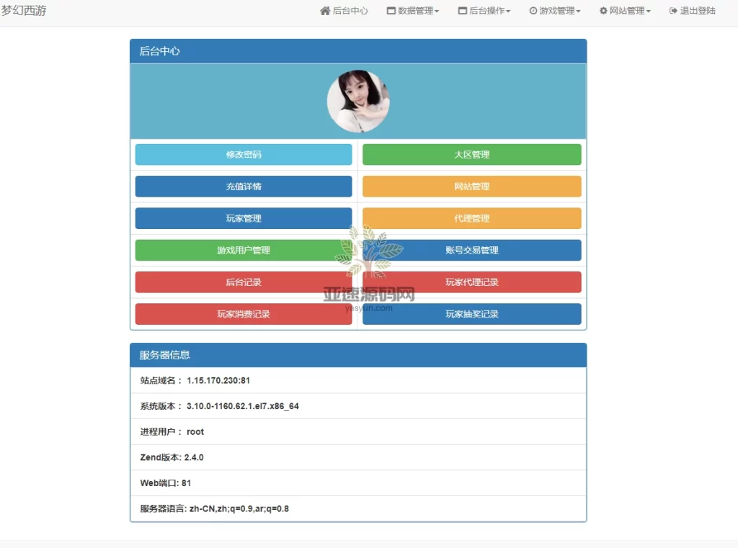Expand the 数据管理 dropdown menu
Screen dimensions: 738x548
pyautogui.click(x=414, y=11)
